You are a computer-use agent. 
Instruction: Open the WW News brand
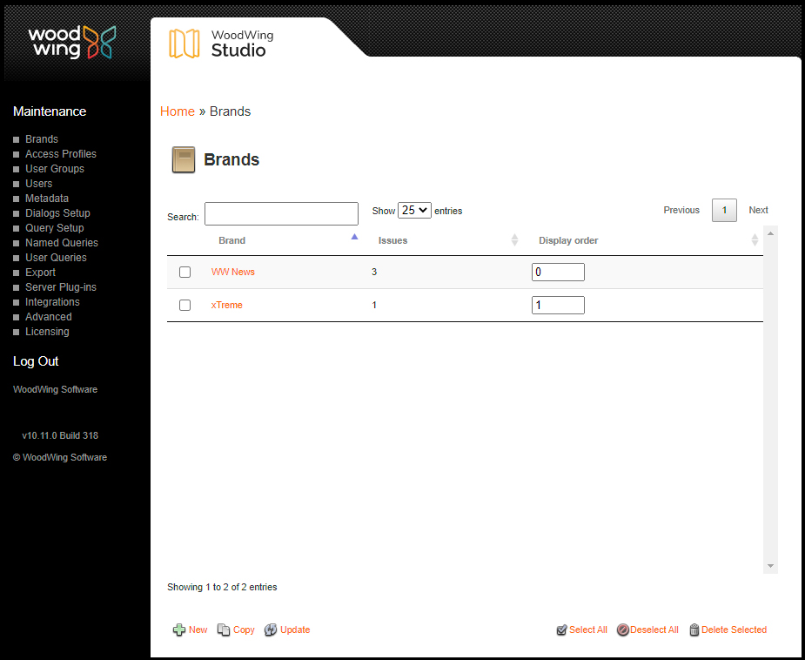pyautogui.click(x=232, y=272)
